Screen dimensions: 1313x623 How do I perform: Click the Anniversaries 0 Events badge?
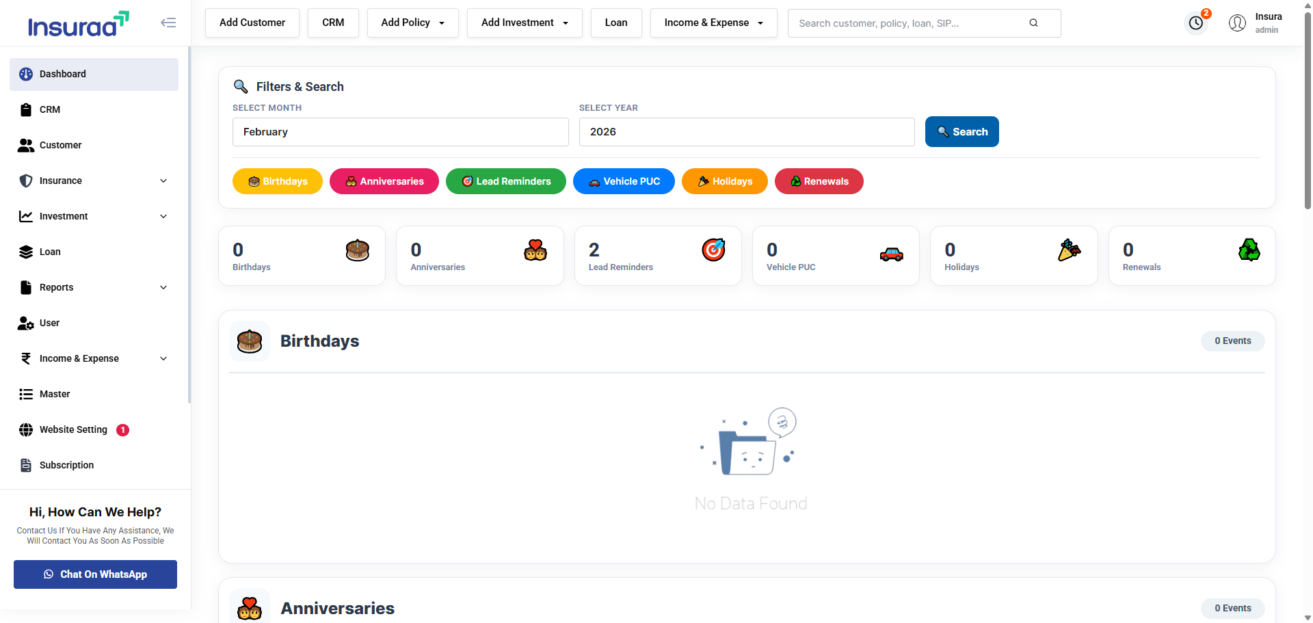[x=1232, y=608]
